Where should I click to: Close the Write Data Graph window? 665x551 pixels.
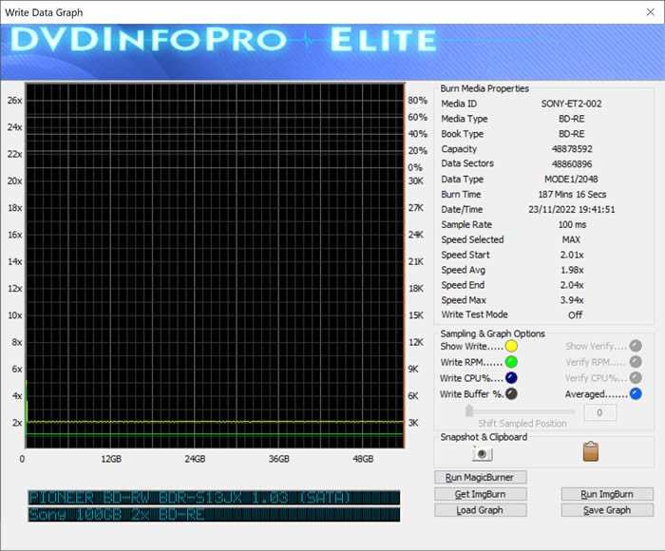point(642,12)
